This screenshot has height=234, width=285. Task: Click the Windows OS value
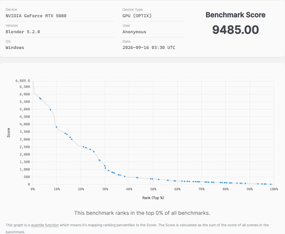click(x=15, y=48)
